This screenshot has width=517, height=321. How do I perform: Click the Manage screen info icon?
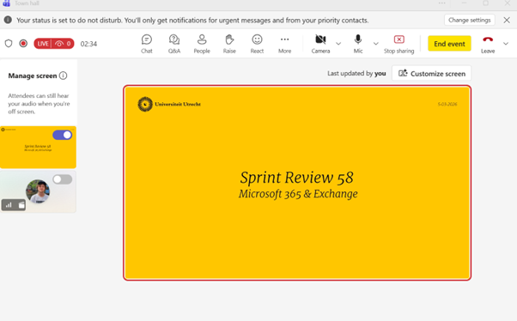coord(63,76)
